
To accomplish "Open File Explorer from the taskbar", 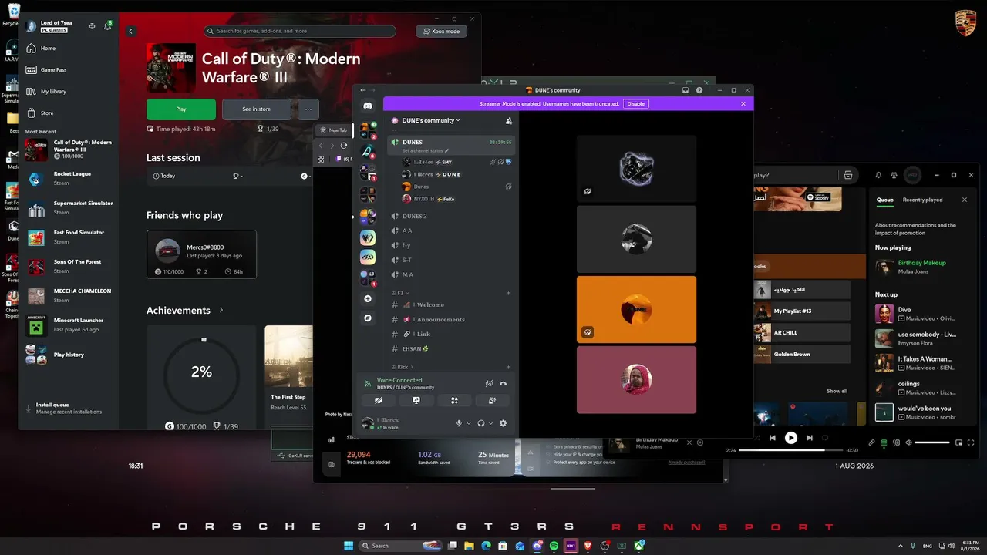I will point(470,546).
